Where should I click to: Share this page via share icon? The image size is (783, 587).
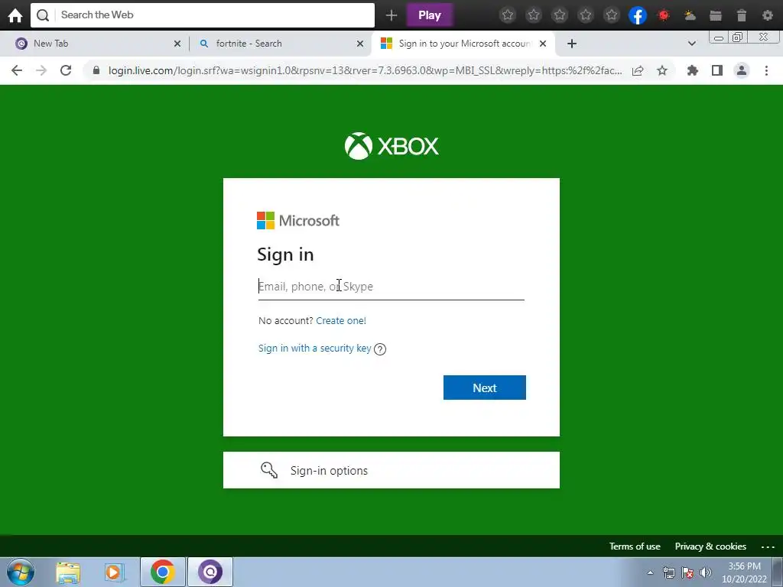tap(638, 70)
